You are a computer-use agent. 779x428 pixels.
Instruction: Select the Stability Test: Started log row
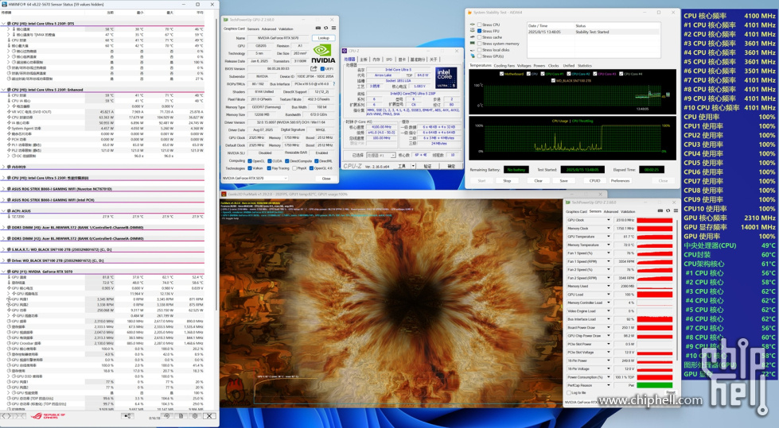coord(594,32)
